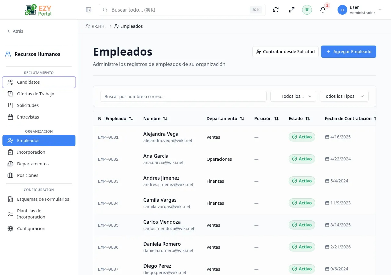
Task: Click the refresh icon in top bar
Action: tap(276, 10)
